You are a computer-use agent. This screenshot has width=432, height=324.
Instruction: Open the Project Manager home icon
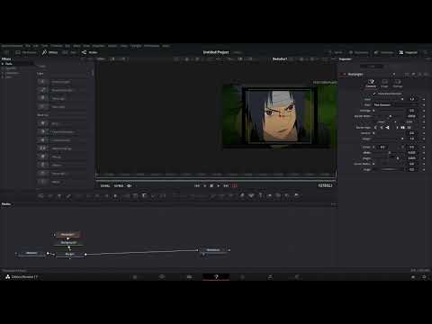pyautogui.click(x=413, y=277)
